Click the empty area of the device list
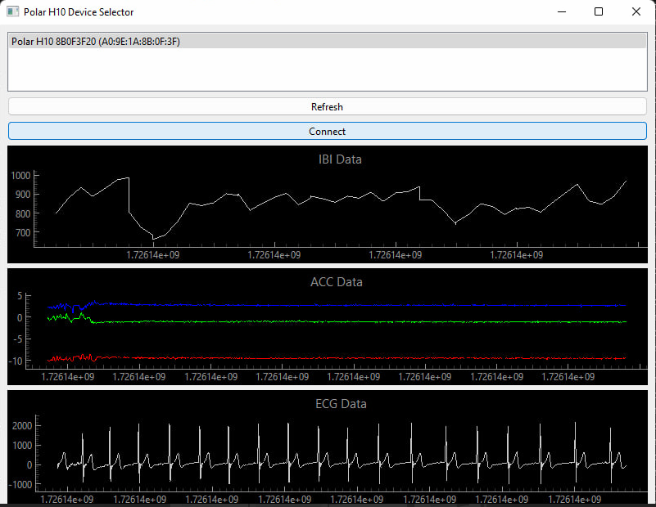The height and width of the screenshot is (507, 656). 328,70
